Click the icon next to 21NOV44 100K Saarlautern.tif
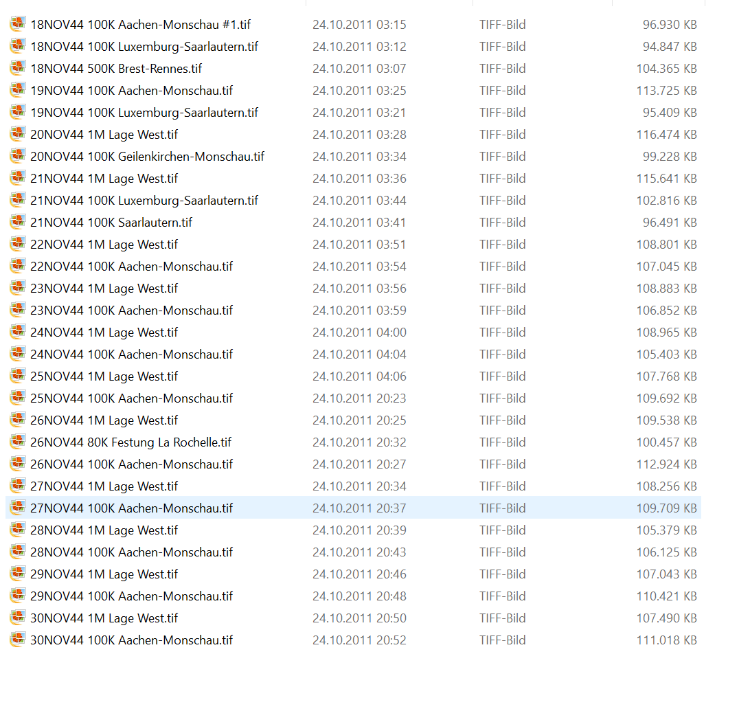 coord(17,223)
